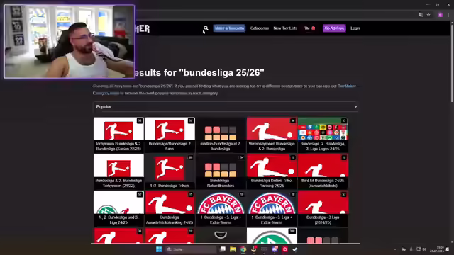Launch File Explorer from the taskbar
Viewport: 454px width, 255px height.
point(233,249)
